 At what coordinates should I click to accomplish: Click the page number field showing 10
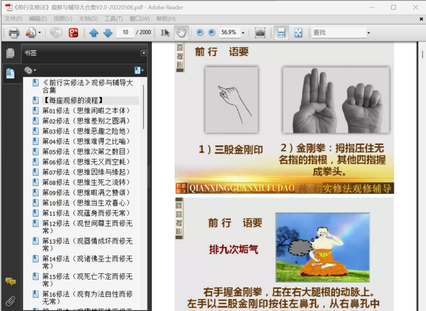click(x=125, y=32)
